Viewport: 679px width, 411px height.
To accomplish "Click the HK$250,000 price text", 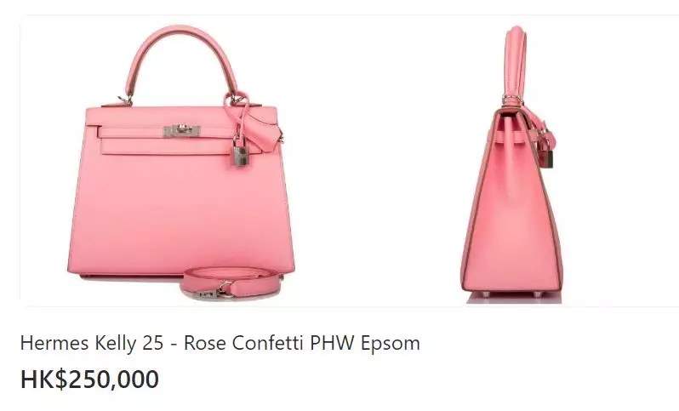I will pos(89,380).
